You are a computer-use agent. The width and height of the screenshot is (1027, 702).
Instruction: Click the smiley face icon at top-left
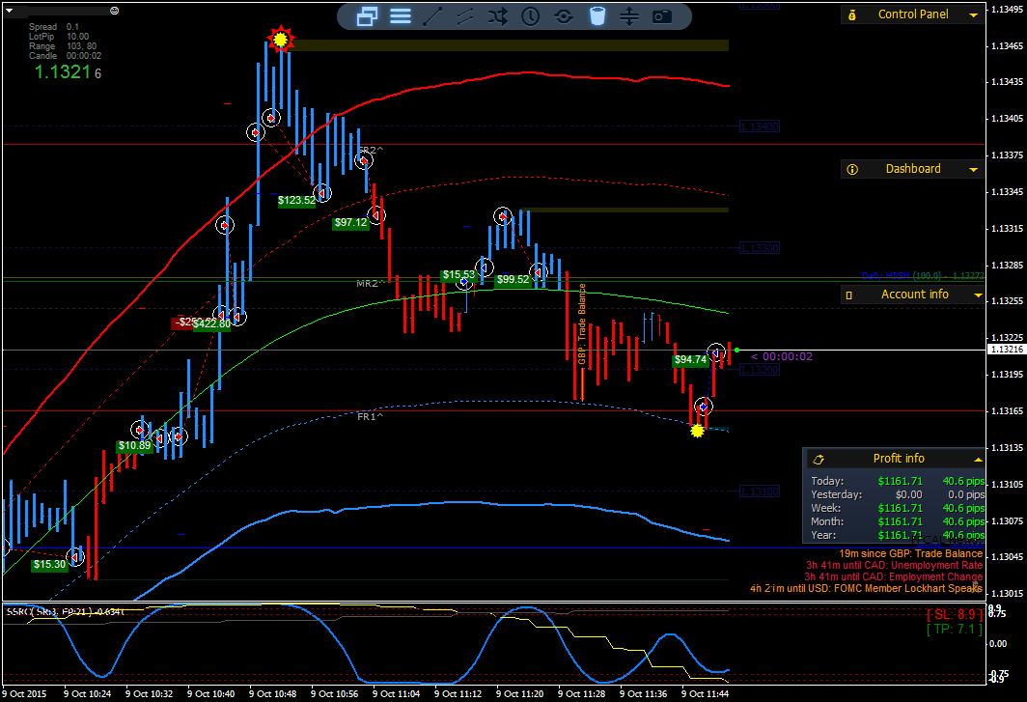coord(115,11)
